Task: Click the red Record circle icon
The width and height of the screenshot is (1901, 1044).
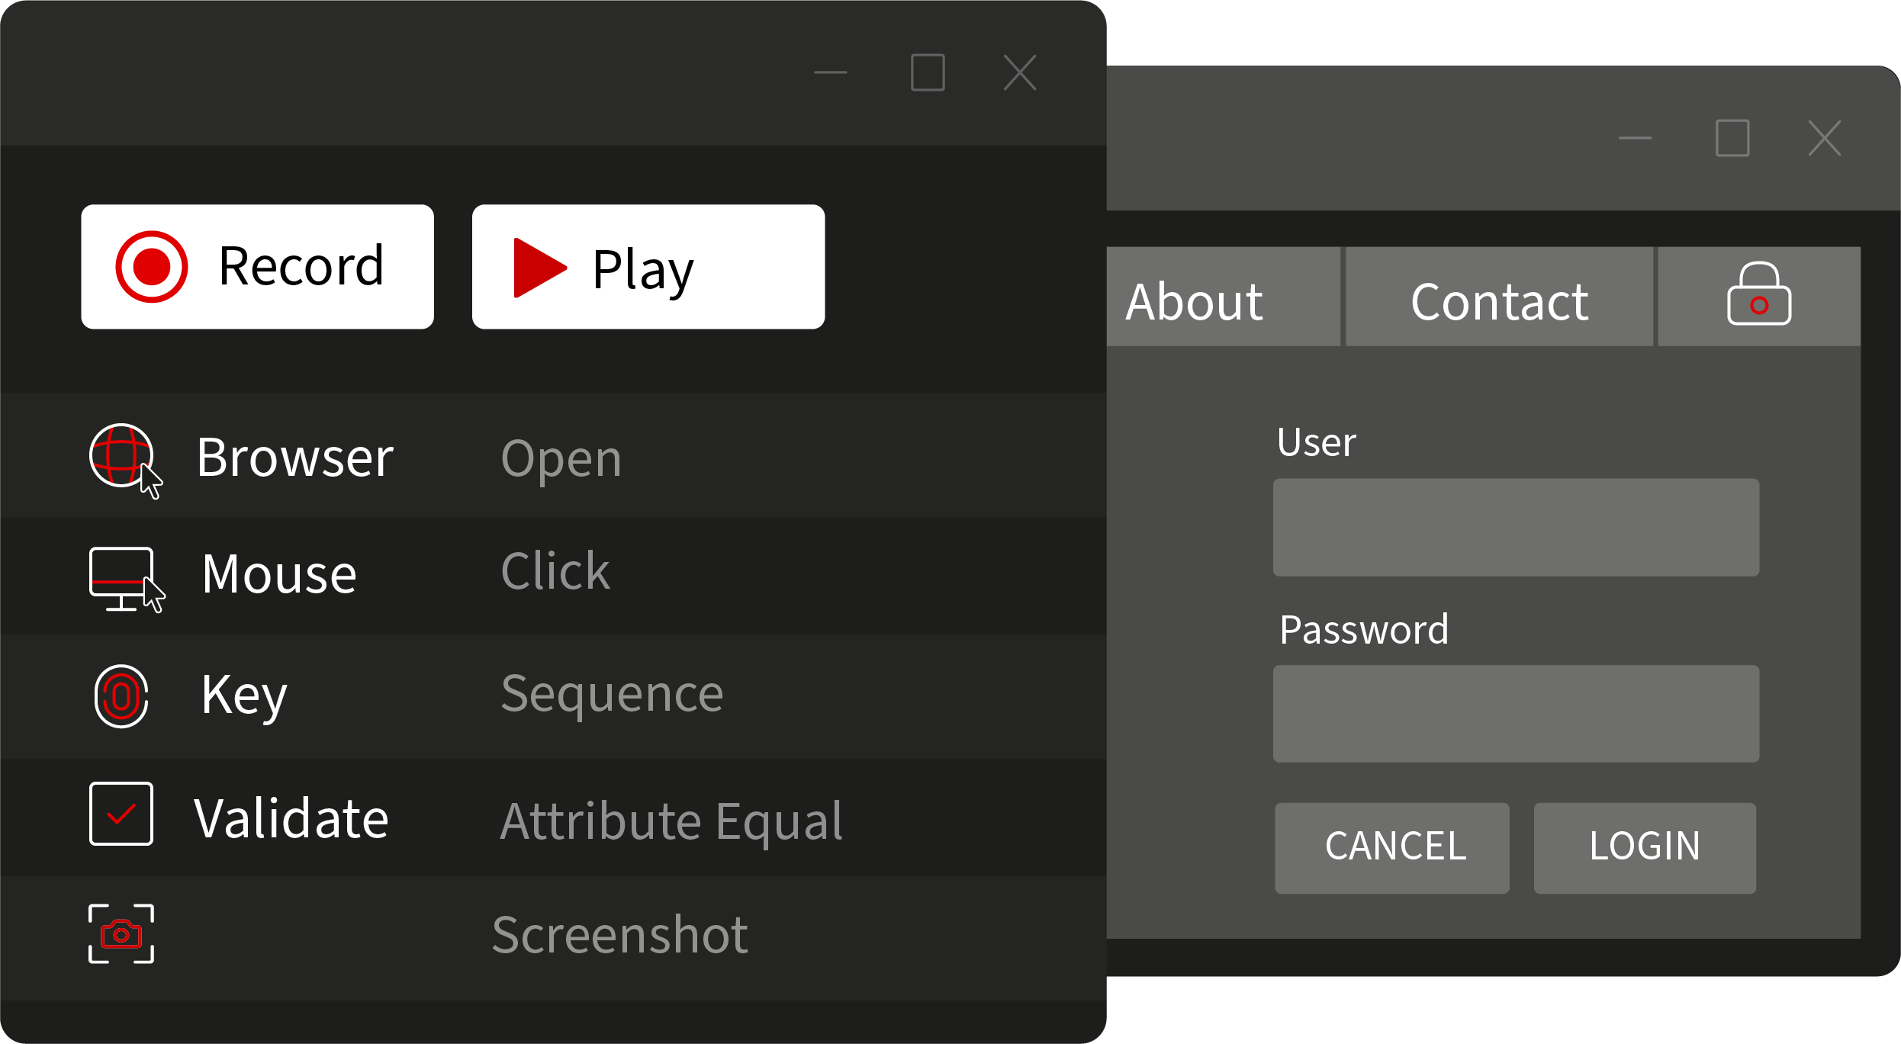Action: (151, 267)
